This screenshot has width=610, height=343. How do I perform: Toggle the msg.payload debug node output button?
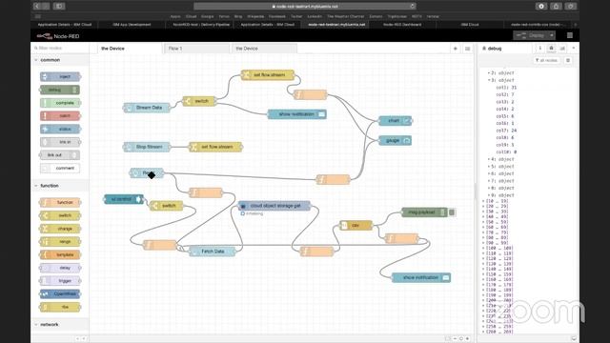point(452,212)
